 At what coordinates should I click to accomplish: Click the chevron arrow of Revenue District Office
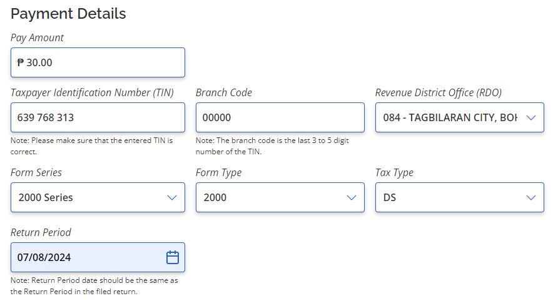click(531, 117)
